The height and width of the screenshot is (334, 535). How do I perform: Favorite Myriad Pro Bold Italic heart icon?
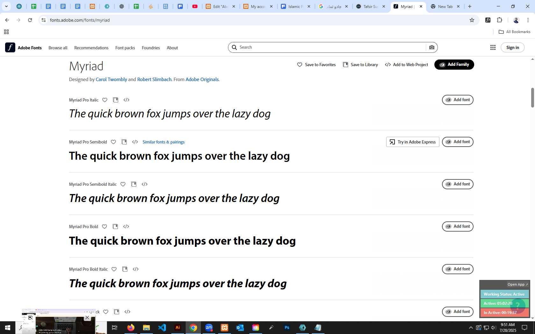pos(114,269)
